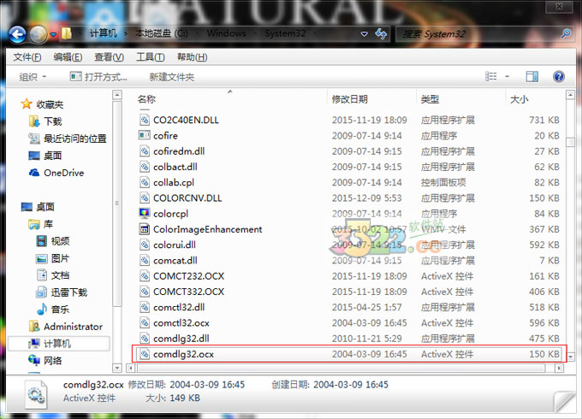Click the file list scroll-down arrow
Image resolution: width=582 pixels, height=419 pixels.
point(570,357)
